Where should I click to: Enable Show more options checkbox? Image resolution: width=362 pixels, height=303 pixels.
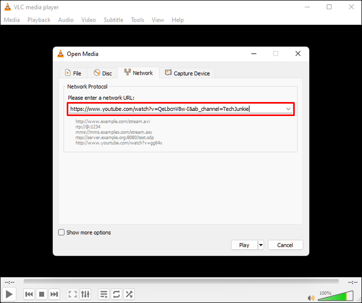(x=61, y=232)
